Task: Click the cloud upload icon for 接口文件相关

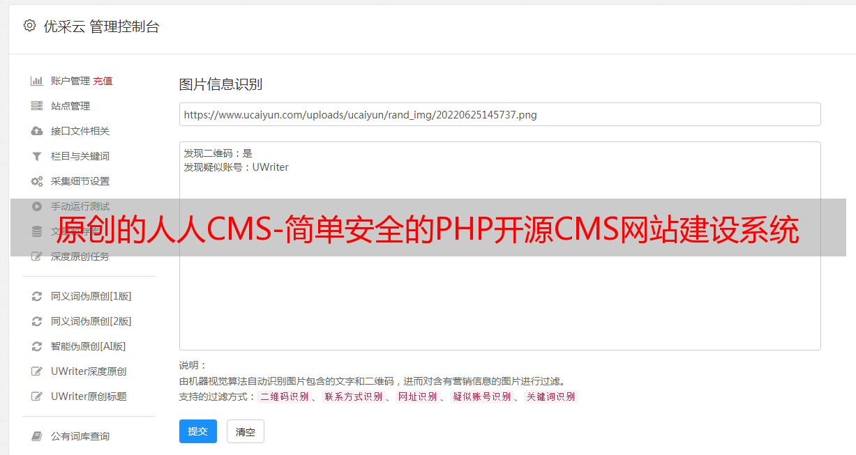Action: pyautogui.click(x=37, y=131)
